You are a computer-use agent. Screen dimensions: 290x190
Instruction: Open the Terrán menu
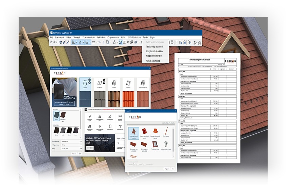click(145, 37)
